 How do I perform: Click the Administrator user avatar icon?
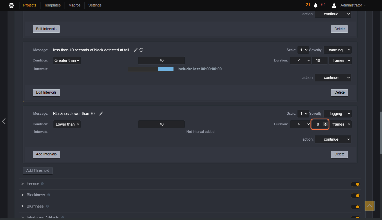point(334,5)
